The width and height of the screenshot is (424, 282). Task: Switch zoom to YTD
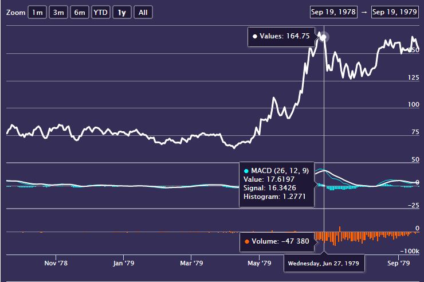pos(101,13)
